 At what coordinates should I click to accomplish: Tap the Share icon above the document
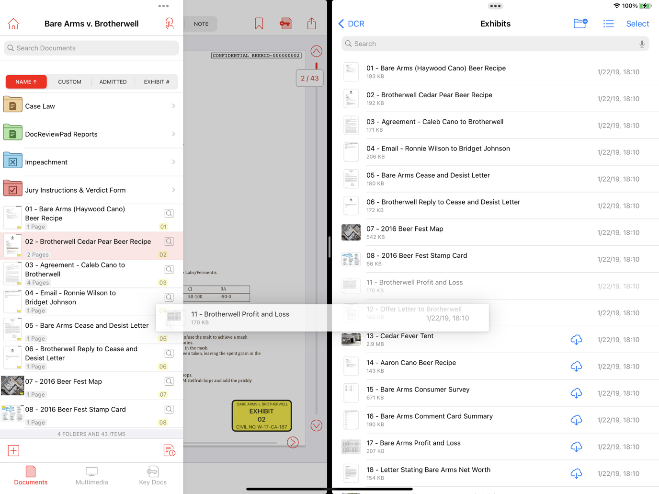coord(311,23)
